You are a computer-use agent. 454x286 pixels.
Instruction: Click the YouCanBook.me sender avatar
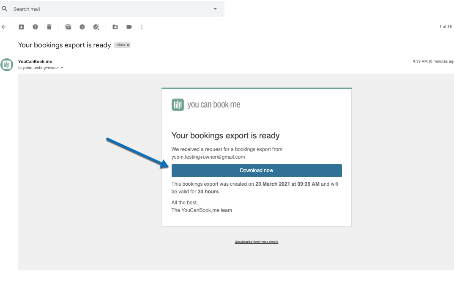click(7, 65)
